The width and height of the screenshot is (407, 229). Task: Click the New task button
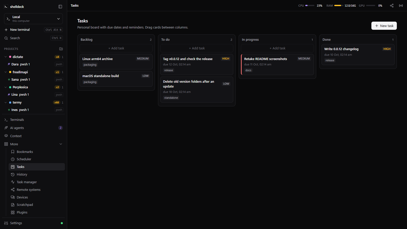point(384,26)
